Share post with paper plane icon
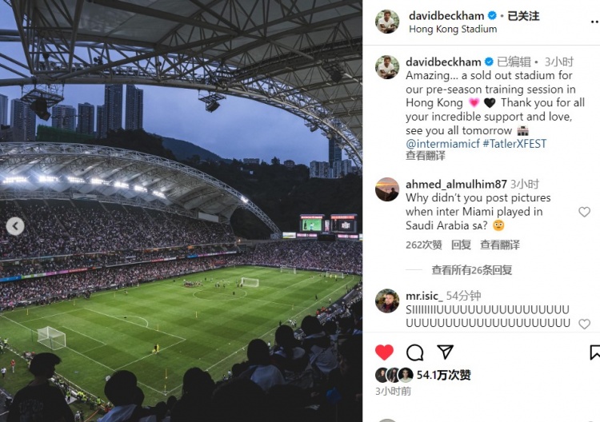Screen dimensions: 600x422 (445, 352)
